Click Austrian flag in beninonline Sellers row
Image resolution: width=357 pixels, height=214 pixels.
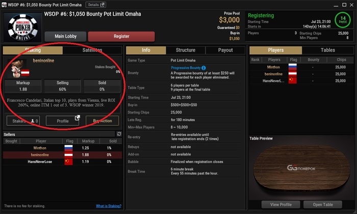point(68,155)
